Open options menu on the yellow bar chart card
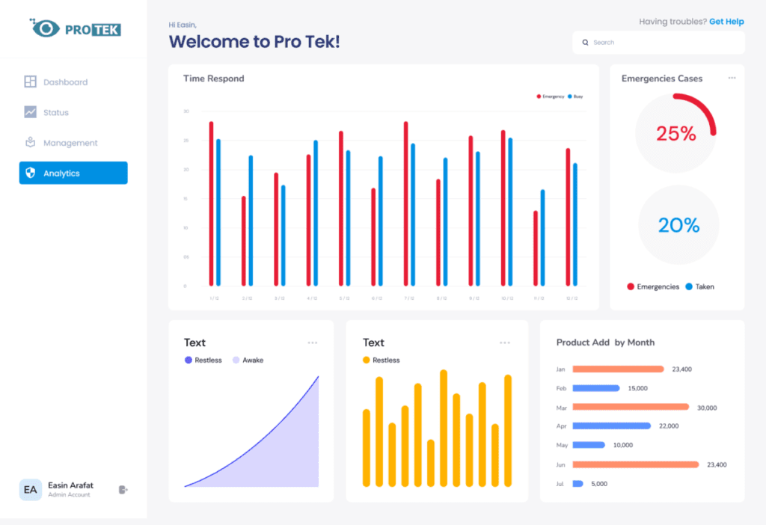The image size is (766, 525). tap(506, 342)
